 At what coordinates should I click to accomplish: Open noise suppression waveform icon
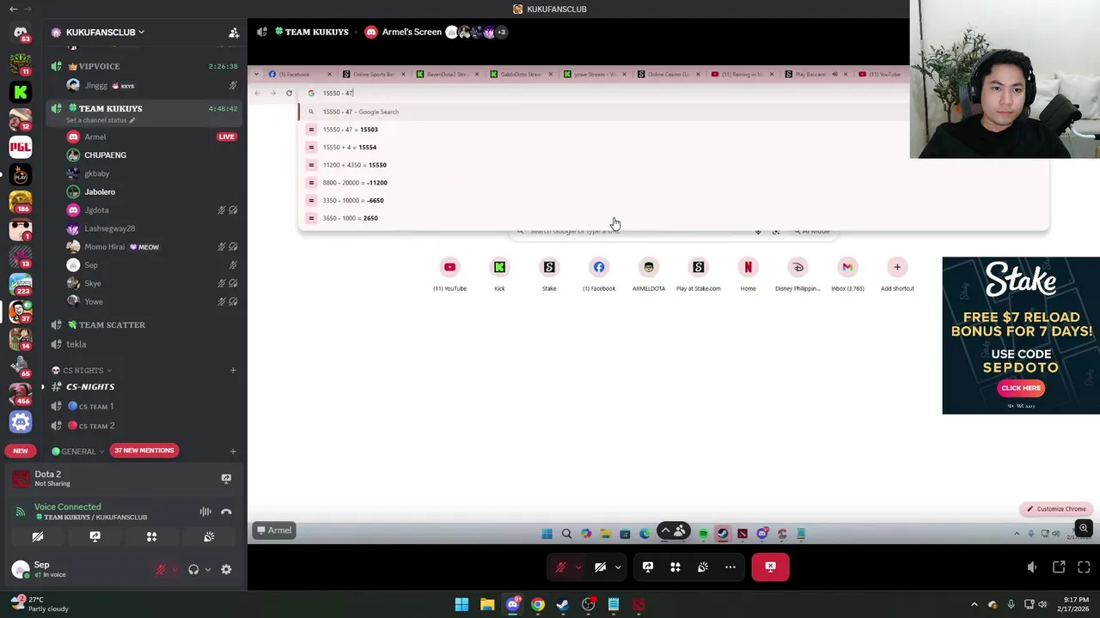pyautogui.click(x=205, y=512)
